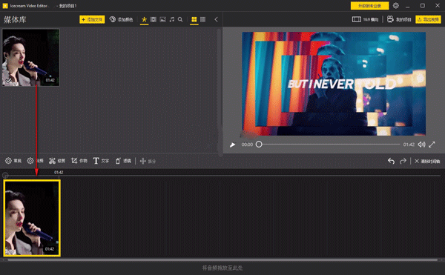
Task: Collapse the media library panel
Action: [x=216, y=19]
